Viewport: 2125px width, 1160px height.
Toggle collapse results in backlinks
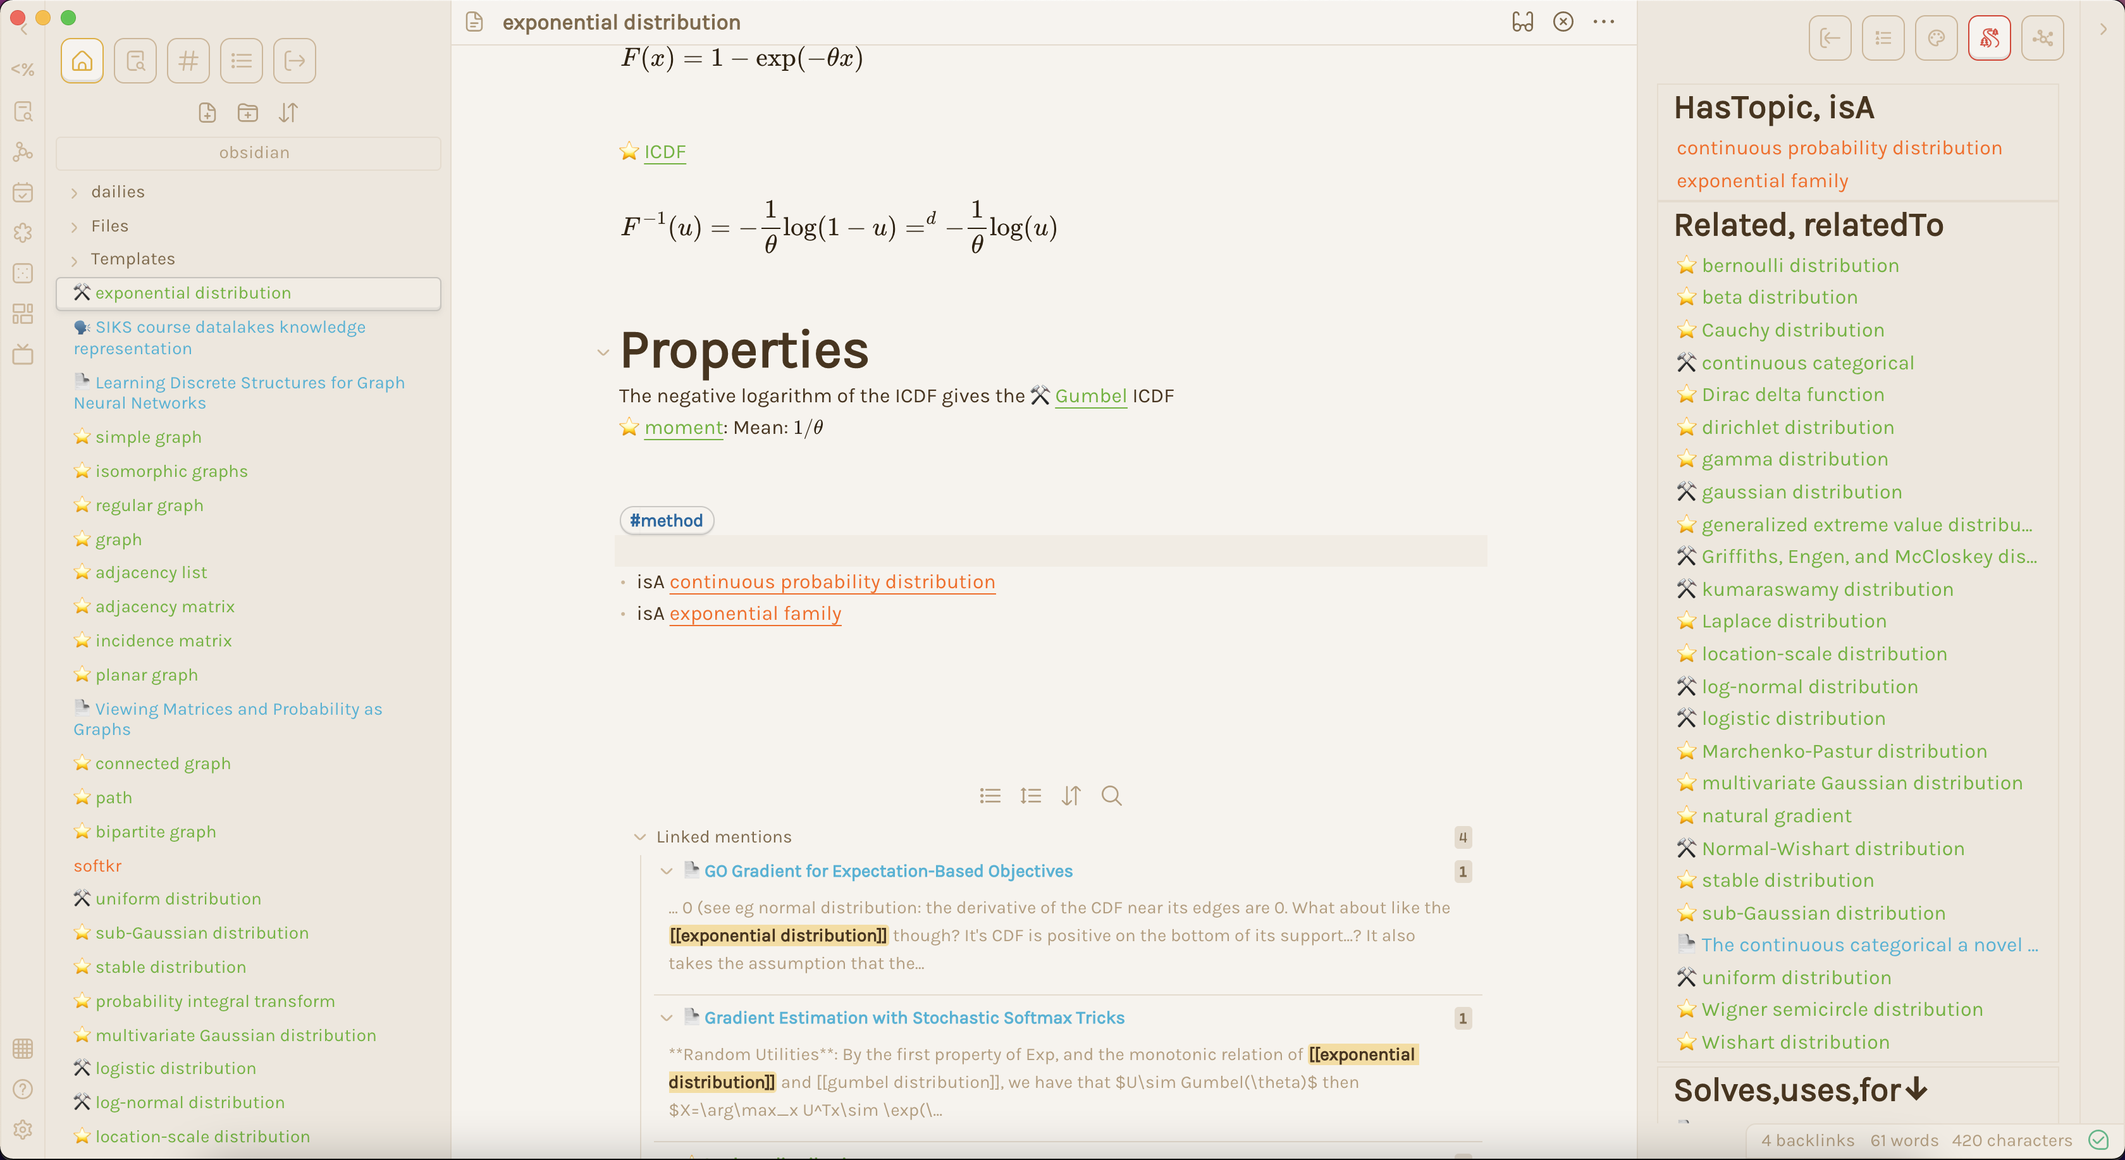[990, 795]
